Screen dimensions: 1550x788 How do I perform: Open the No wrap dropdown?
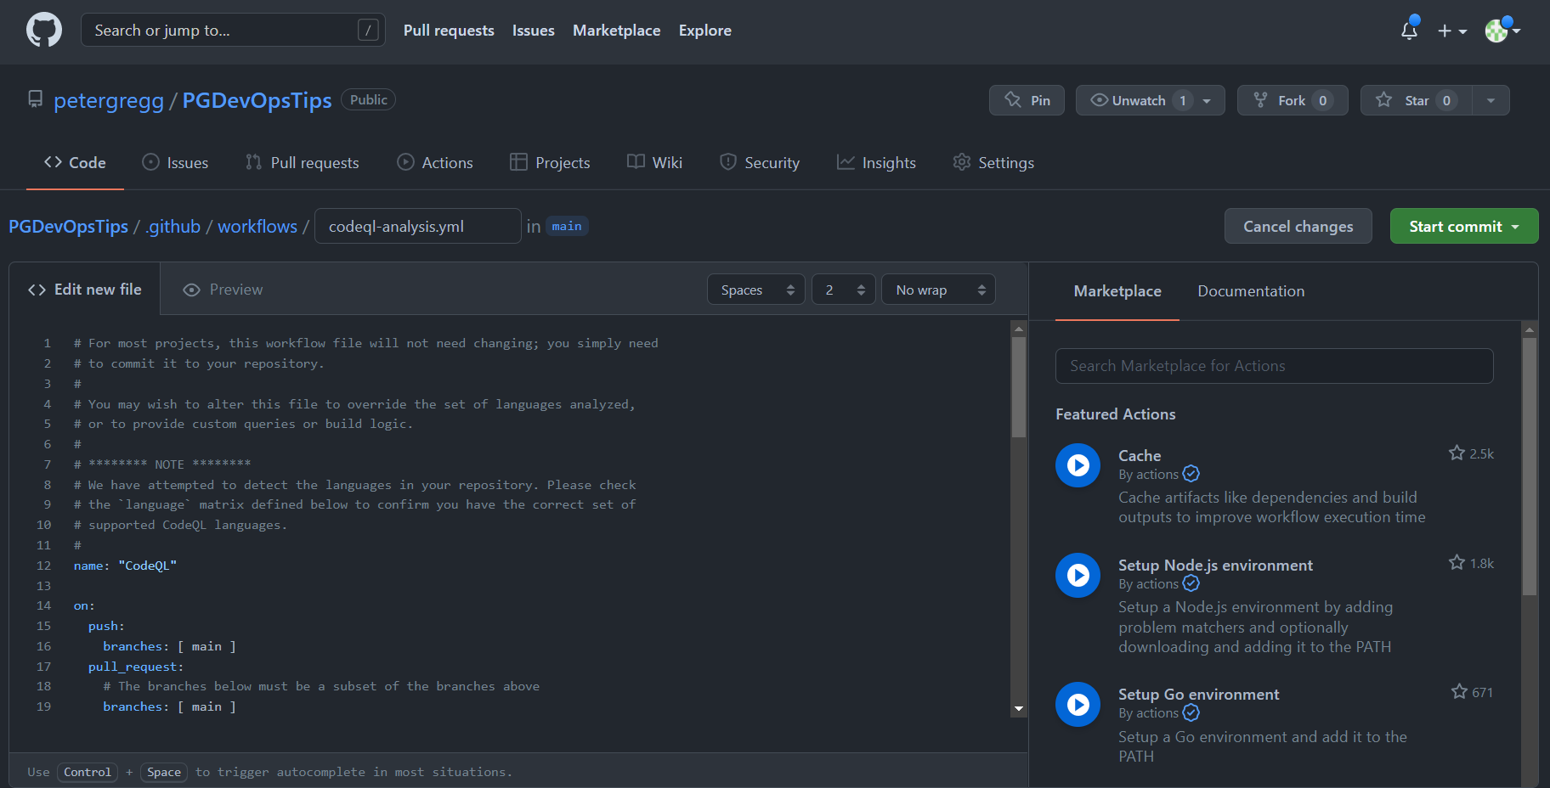[938, 290]
